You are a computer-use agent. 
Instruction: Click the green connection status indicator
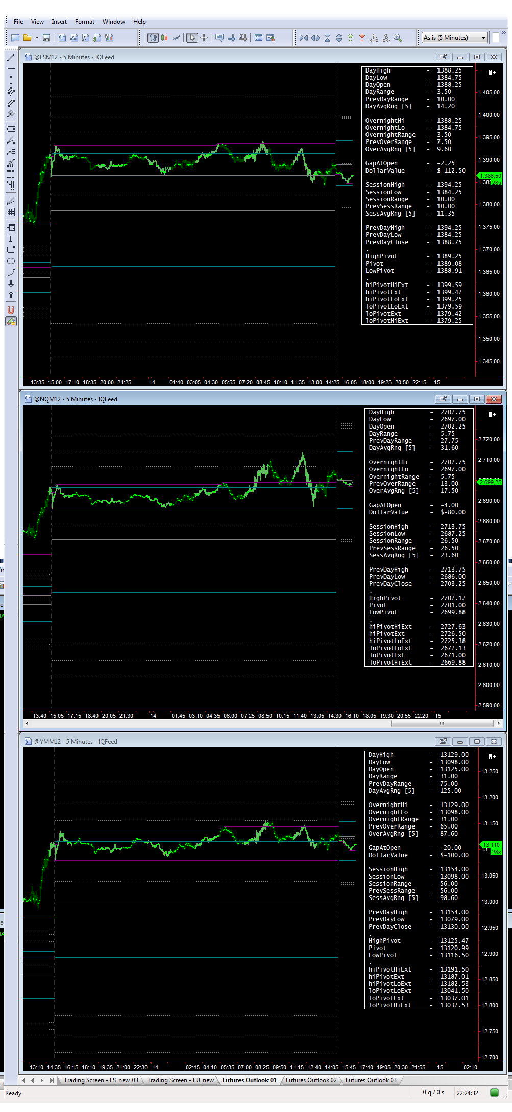pos(494,1092)
